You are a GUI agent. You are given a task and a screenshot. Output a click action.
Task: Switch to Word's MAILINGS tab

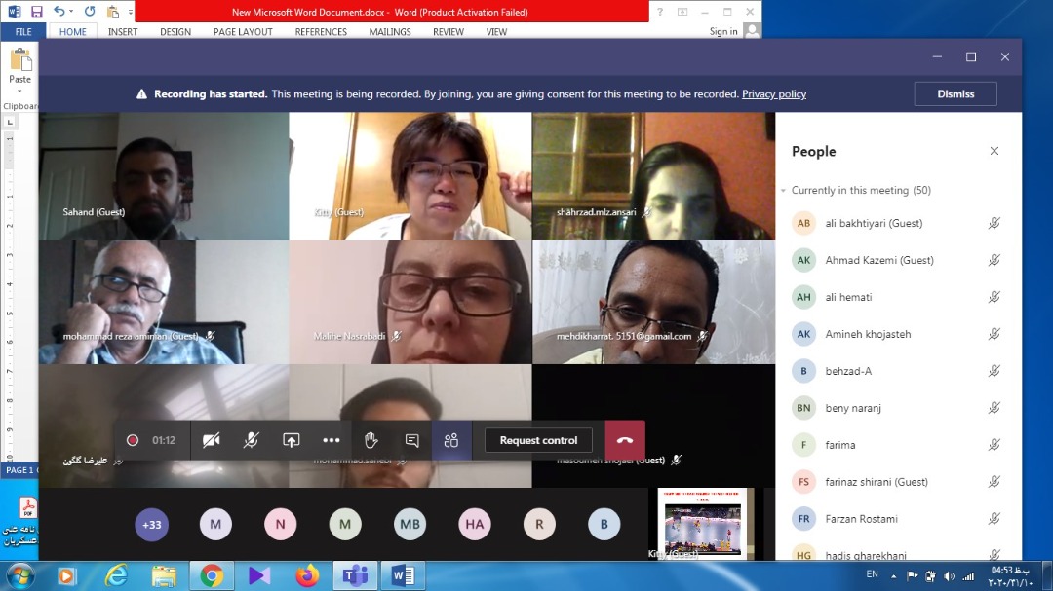(389, 31)
